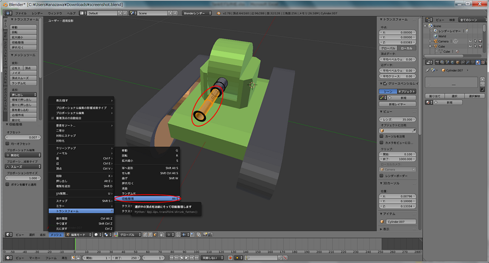Image resolution: width=489 pixels, height=263 pixels.
Task: Adjust the レンズ 35.000 value slider
Action: point(398,118)
